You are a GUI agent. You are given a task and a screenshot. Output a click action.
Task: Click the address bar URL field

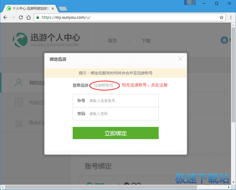click(129, 18)
